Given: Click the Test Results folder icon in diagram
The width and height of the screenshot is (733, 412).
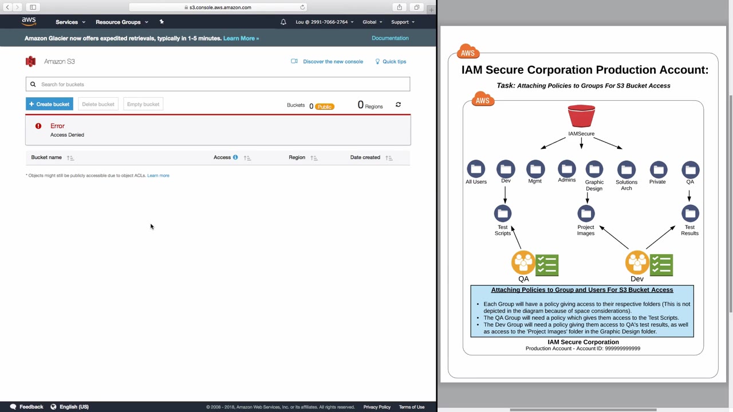Looking at the screenshot, I should point(690,213).
